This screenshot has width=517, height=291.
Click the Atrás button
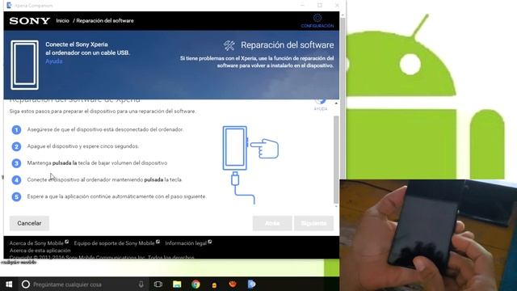(x=272, y=223)
